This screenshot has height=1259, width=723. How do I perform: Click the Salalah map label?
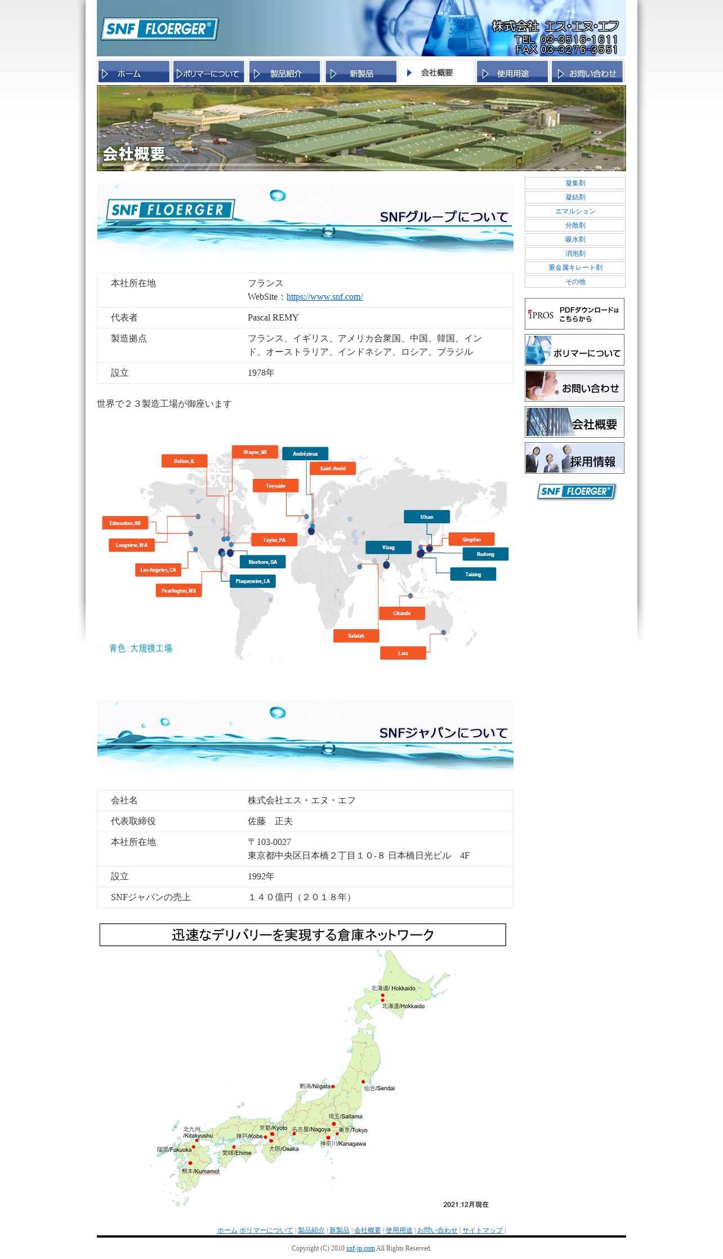[356, 635]
